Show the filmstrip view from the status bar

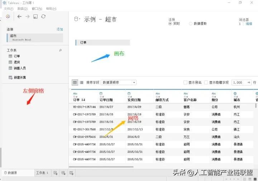pyautogui.click(x=250, y=179)
